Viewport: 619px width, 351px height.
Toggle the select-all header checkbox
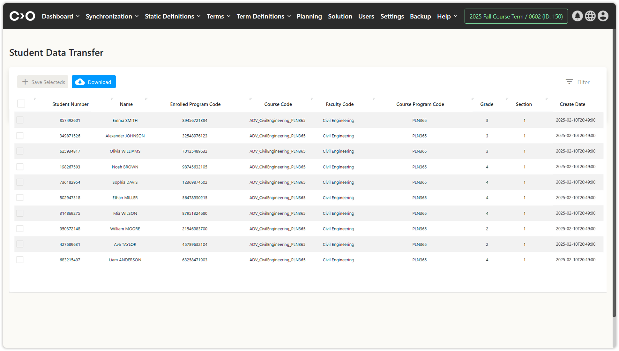pyautogui.click(x=21, y=104)
